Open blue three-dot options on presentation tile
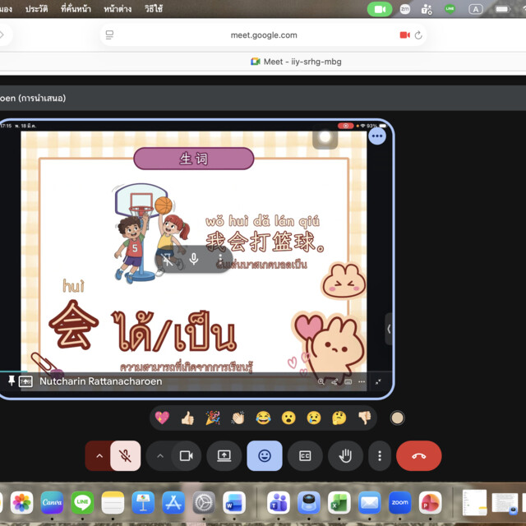Image resolution: width=526 pixels, height=526 pixels. 377,136
